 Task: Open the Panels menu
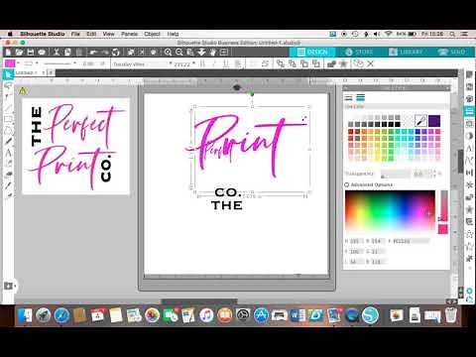129,34
